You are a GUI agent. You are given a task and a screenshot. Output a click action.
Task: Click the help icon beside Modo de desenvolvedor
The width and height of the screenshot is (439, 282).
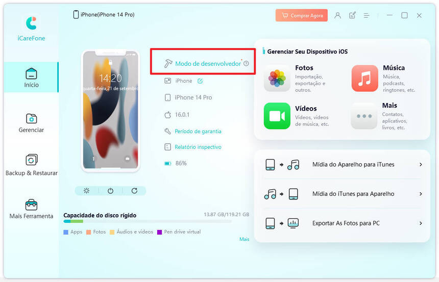[246, 64]
